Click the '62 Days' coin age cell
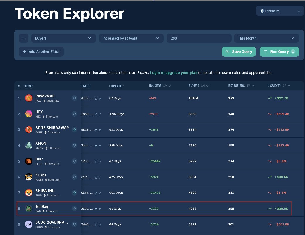The height and width of the screenshot is (235, 305). pyautogui.click(x=115, y=98)
